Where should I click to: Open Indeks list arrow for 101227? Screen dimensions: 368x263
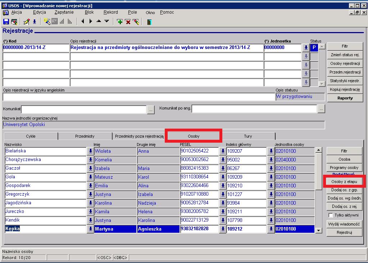click(271, 195)
